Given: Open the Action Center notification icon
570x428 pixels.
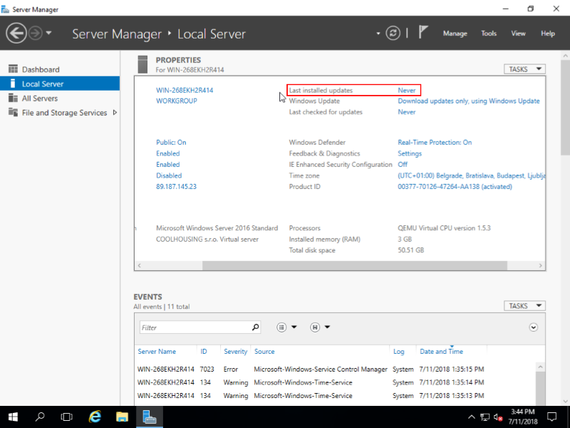Looking at the screenshot, I should (551, 417).
